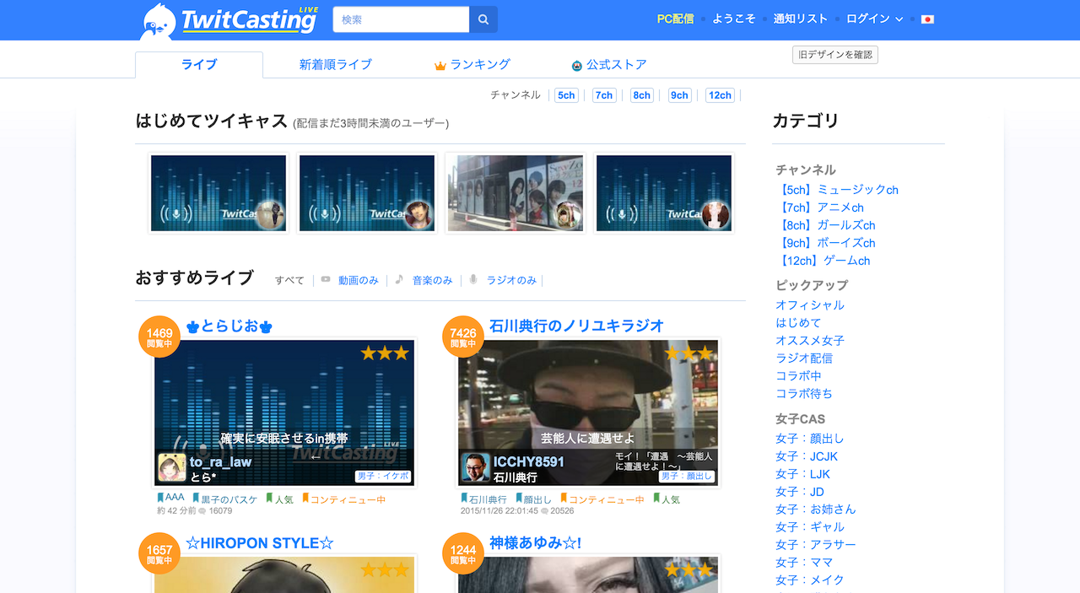The width and height of the screenshot is (1080, 593).
Task: Click the search input field
Action: tap(402, 19)
